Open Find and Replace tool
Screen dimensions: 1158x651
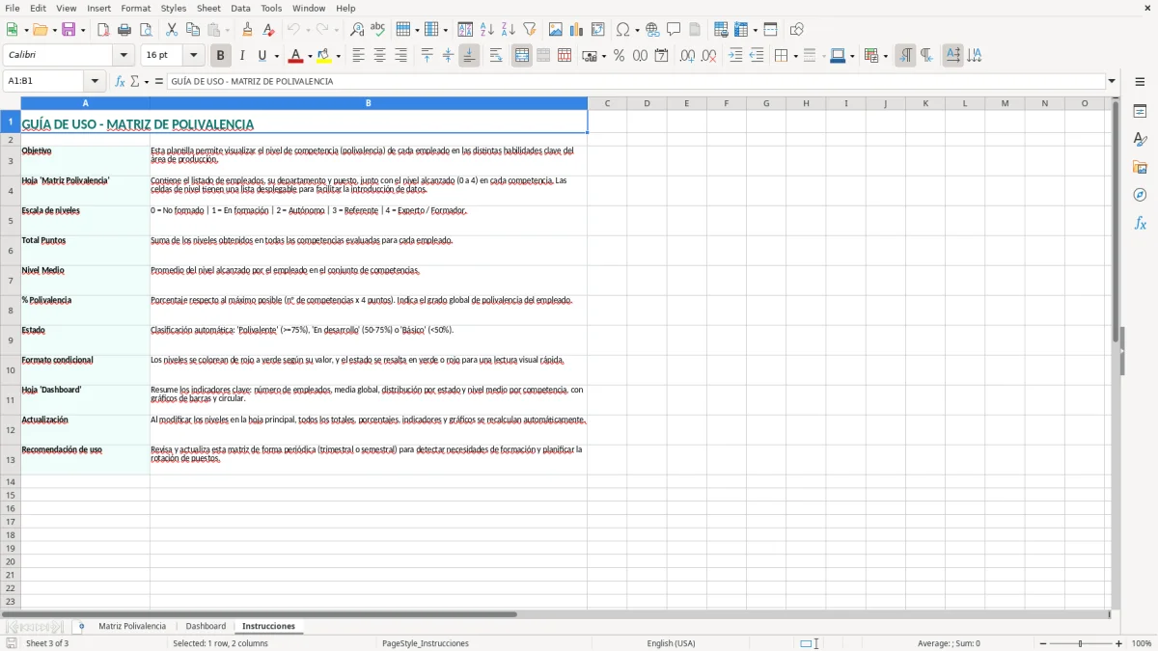pos(357,30)
